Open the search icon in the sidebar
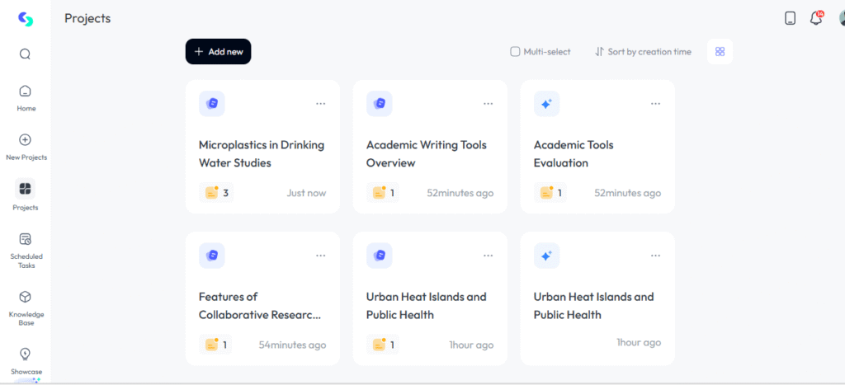 [x=25, y=54]
